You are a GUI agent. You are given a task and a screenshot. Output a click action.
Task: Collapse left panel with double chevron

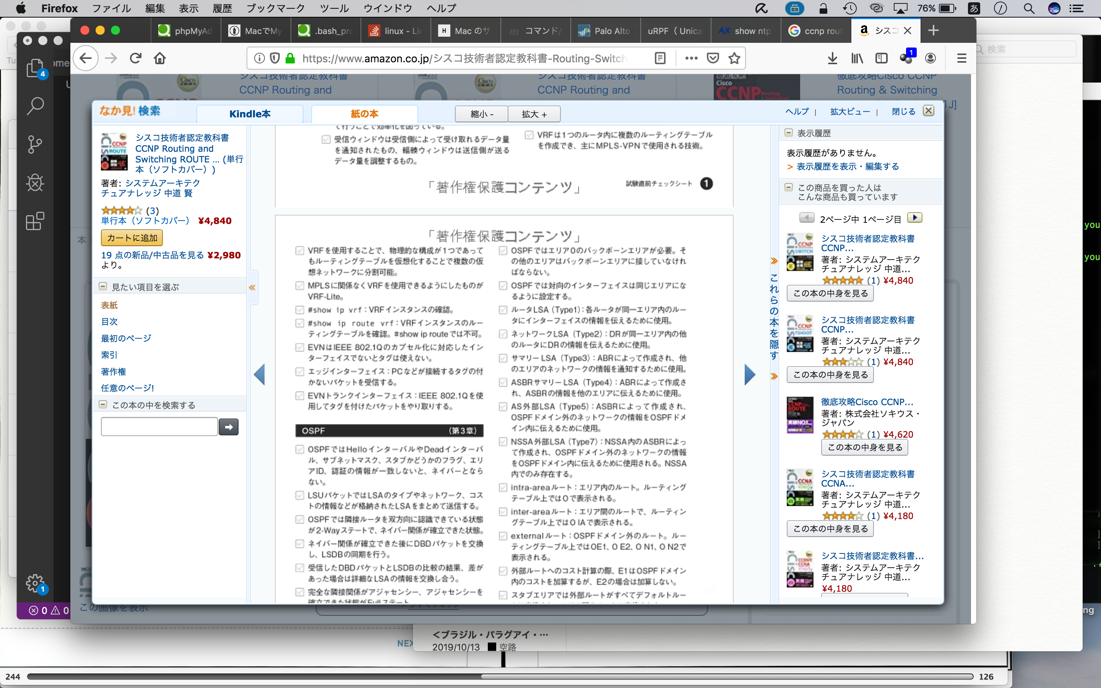(252, 287)
